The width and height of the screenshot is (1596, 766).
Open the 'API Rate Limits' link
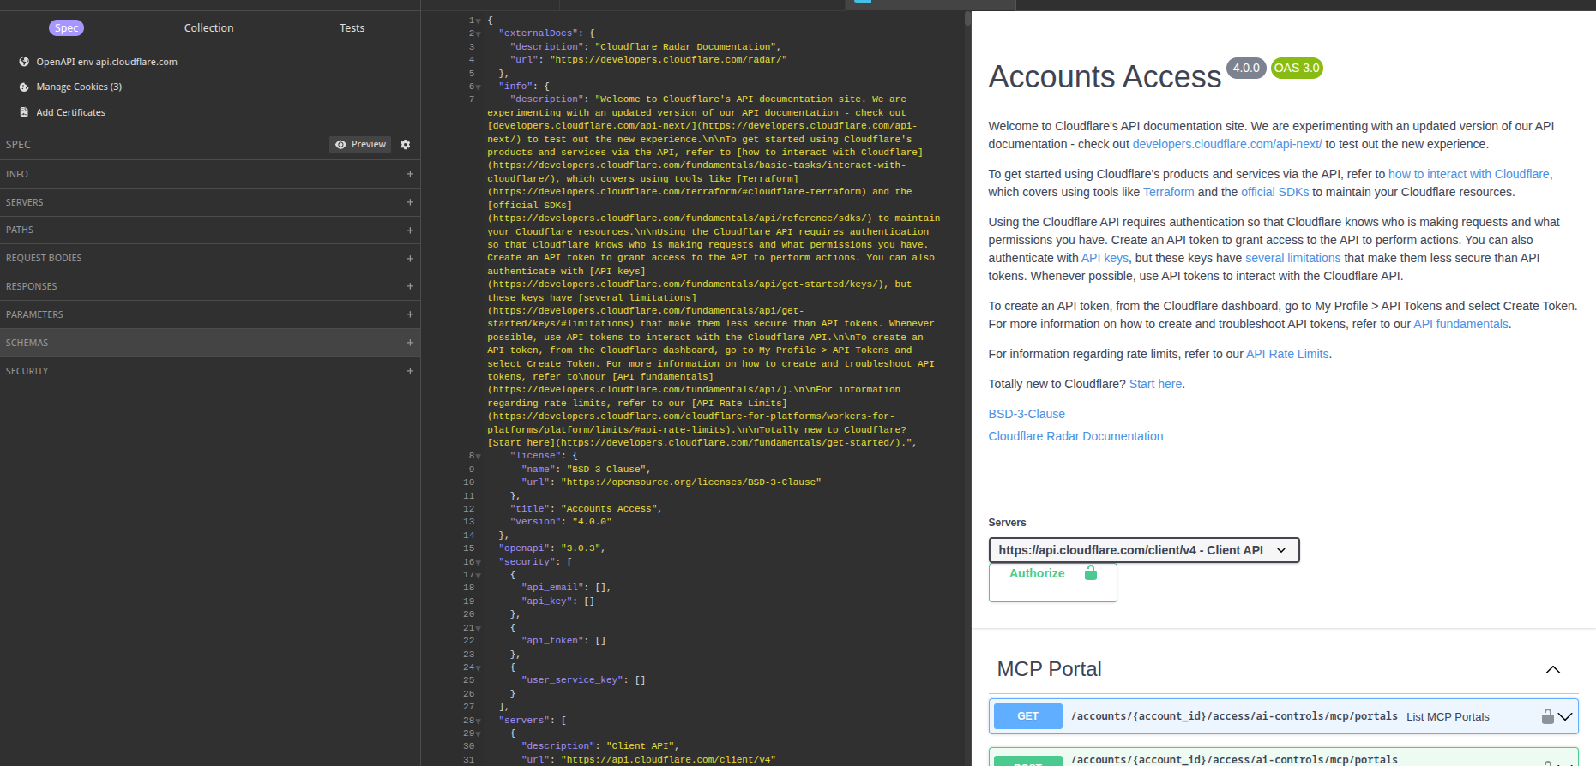click(1287, 354)
